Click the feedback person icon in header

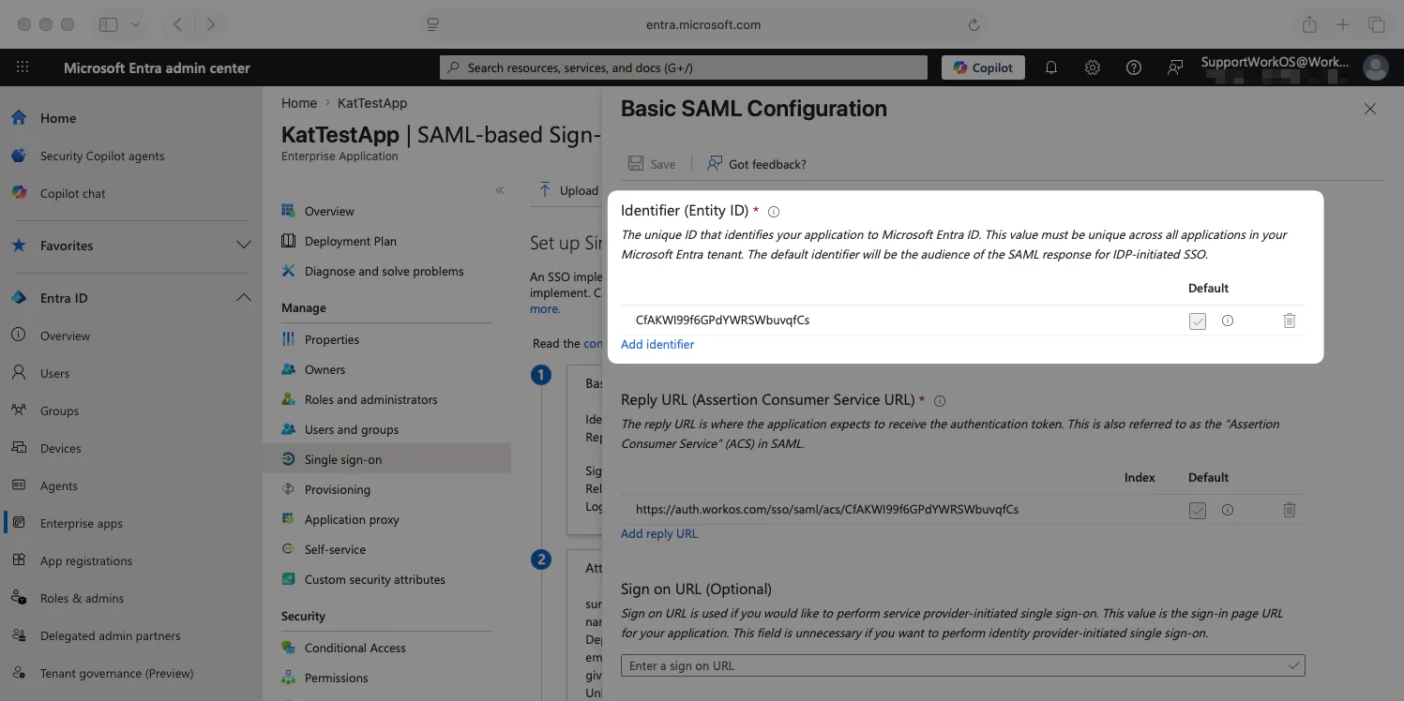1174,67
